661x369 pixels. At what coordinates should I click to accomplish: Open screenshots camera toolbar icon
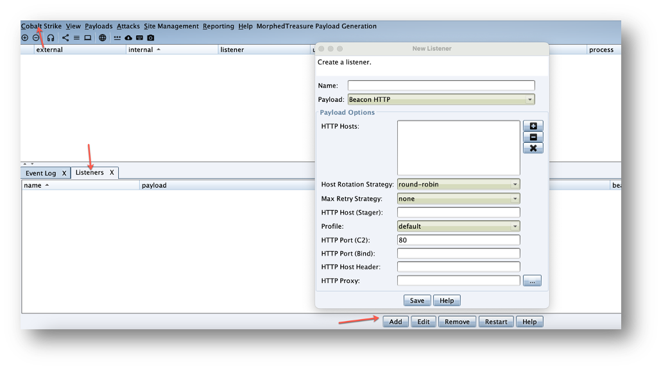pos(151,38)
